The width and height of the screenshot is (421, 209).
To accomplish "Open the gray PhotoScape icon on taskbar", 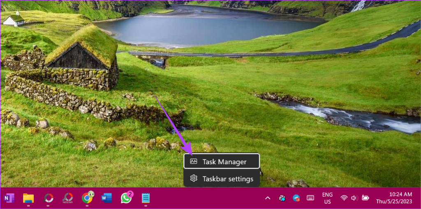I will 67,198.
